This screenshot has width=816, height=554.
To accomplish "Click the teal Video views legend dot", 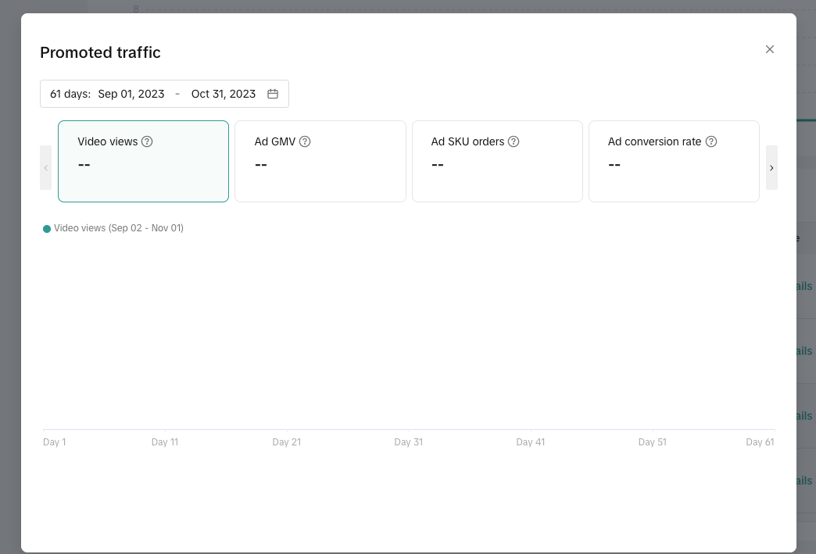I will click(x=47, y=229).
